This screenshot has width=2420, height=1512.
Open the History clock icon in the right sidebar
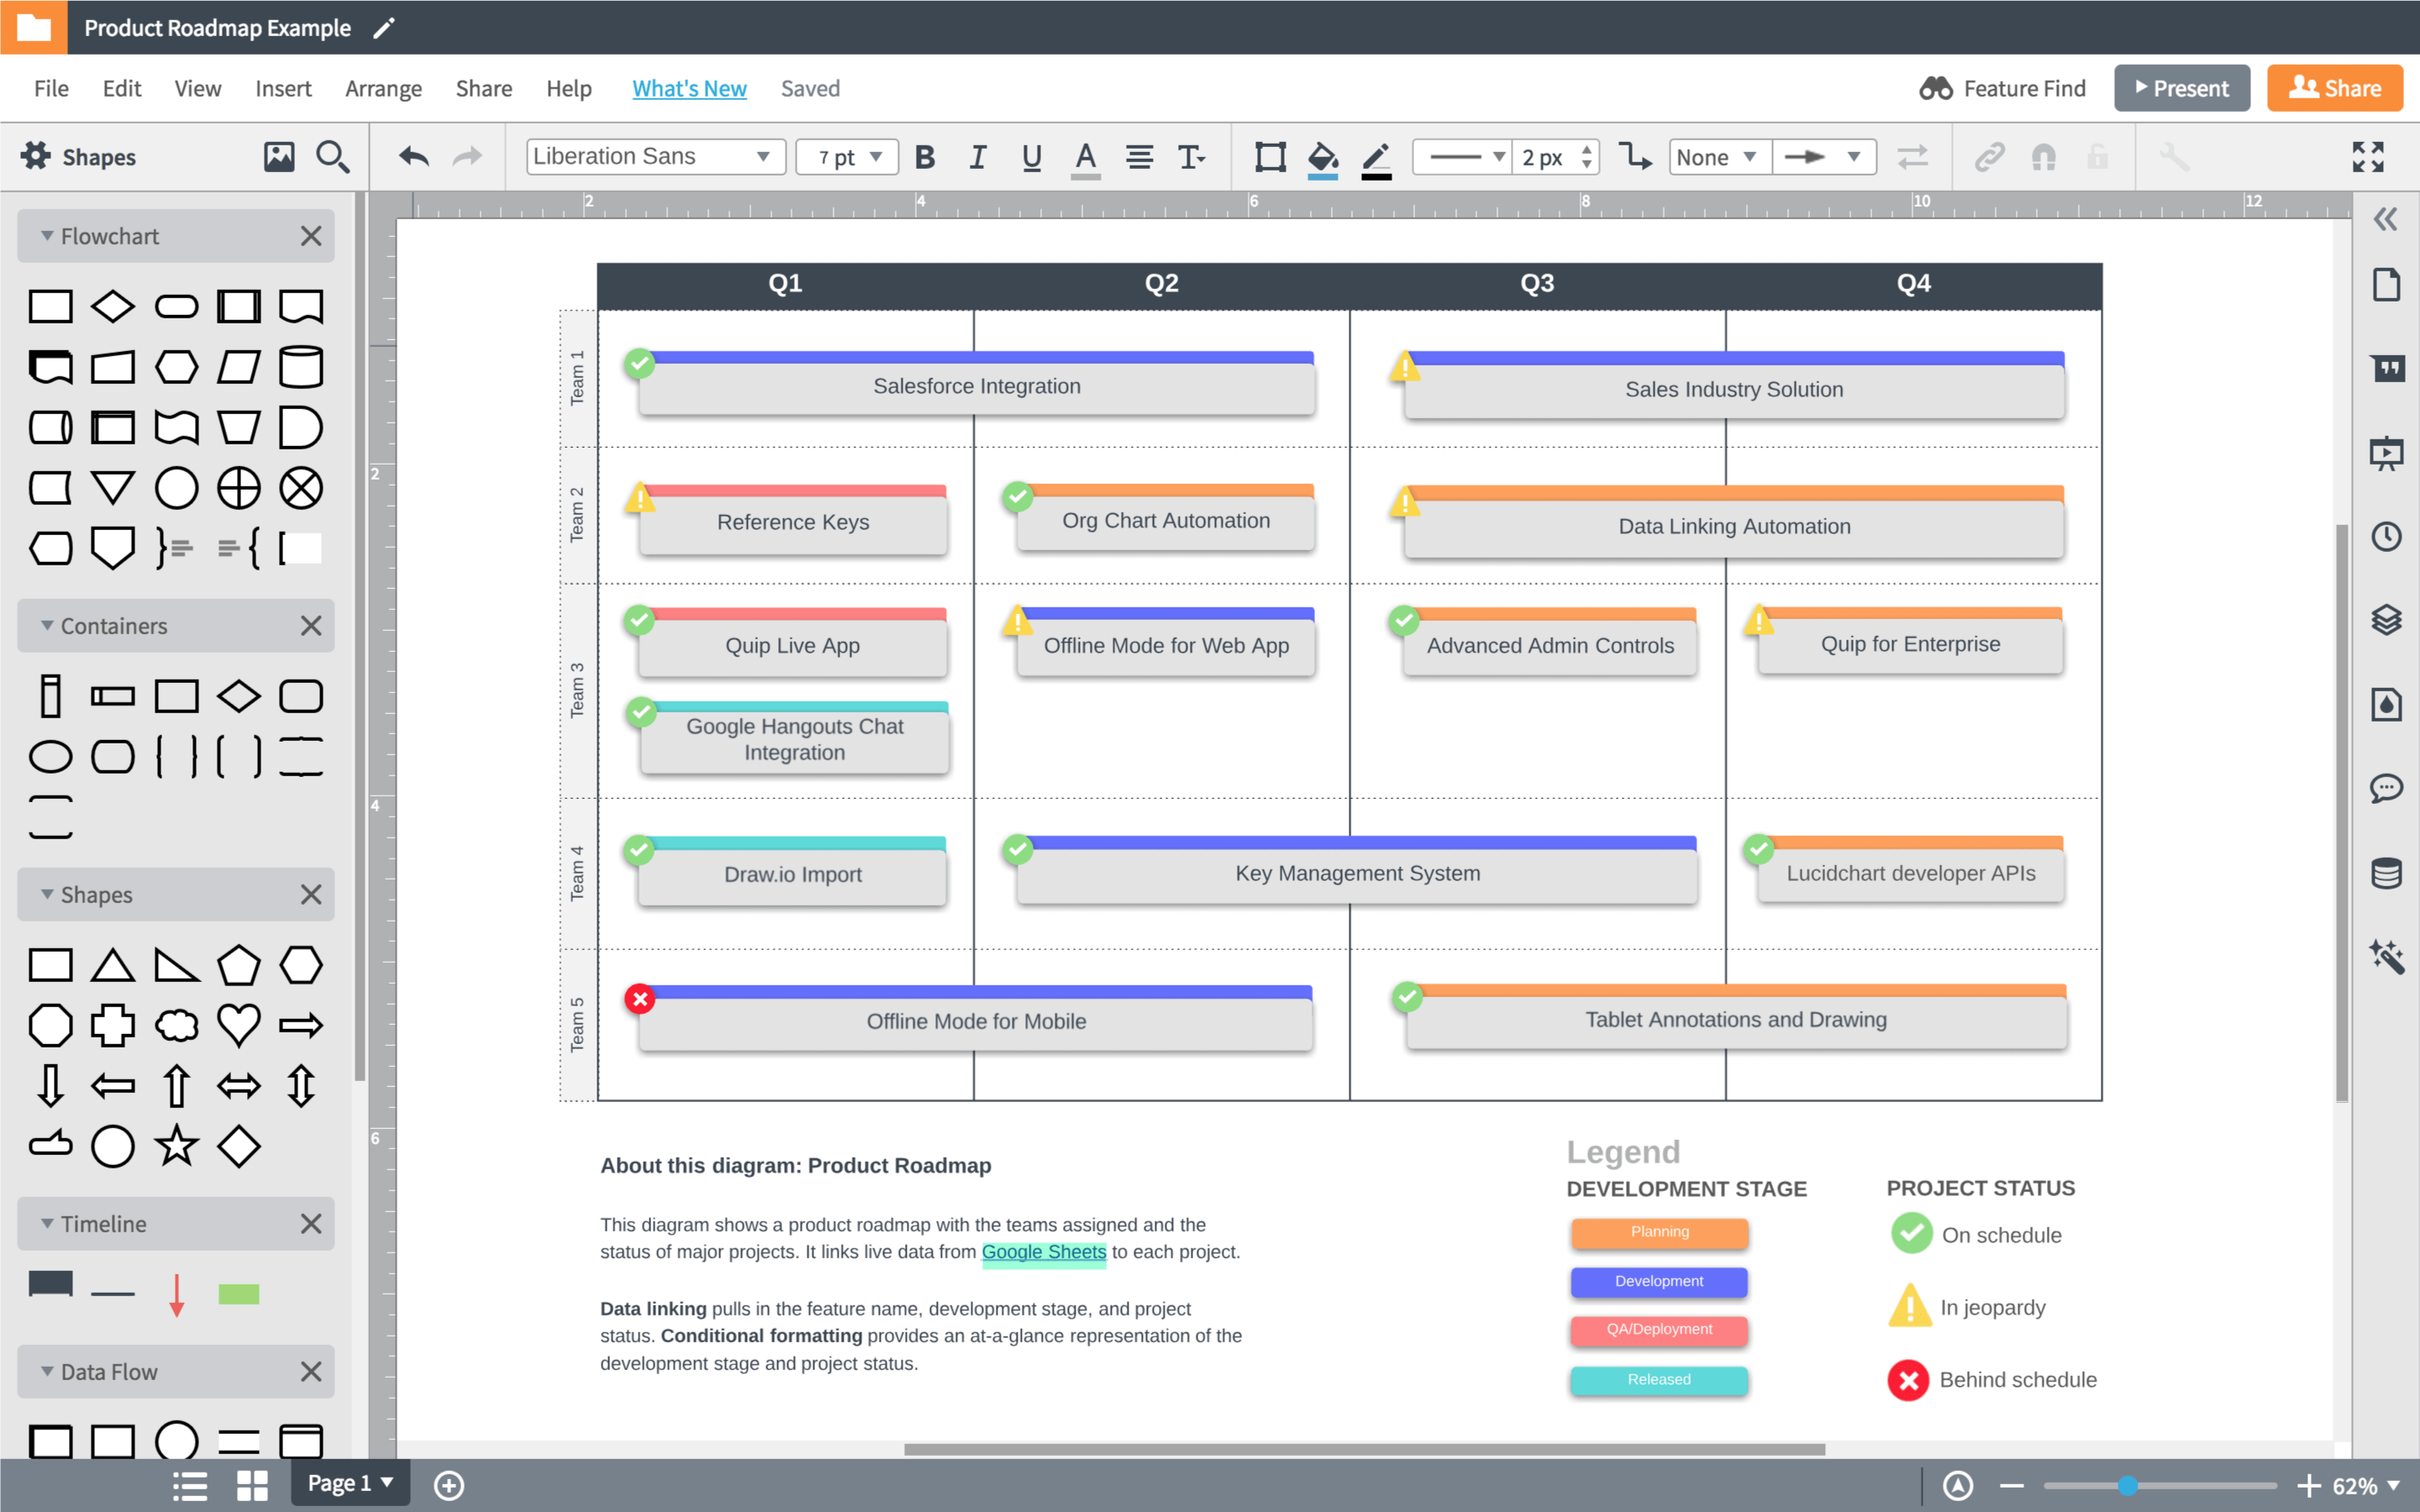tap(2386, 537)
